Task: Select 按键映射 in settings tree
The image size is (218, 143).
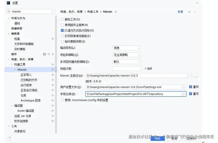Action: click(17, 29)
